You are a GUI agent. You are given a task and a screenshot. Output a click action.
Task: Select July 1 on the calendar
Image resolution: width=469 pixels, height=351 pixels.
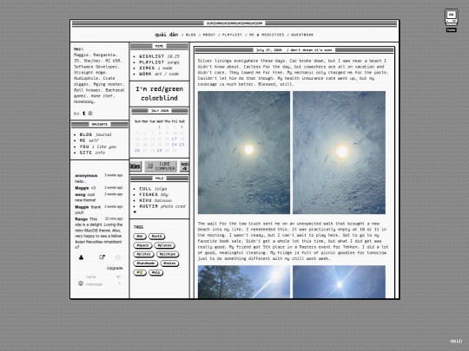160,127
